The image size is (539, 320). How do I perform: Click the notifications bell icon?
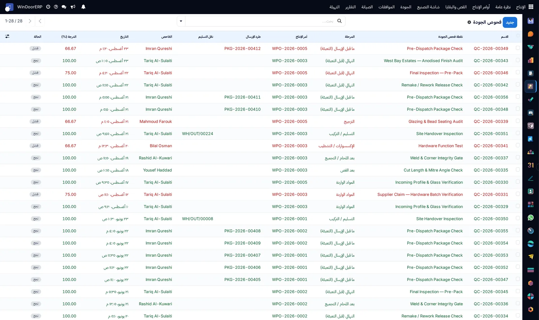83,7
